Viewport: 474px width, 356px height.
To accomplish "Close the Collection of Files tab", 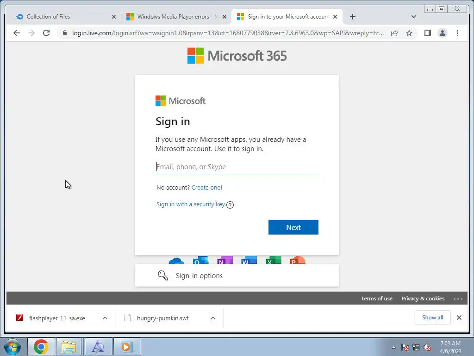I will (x=114, y=17).
